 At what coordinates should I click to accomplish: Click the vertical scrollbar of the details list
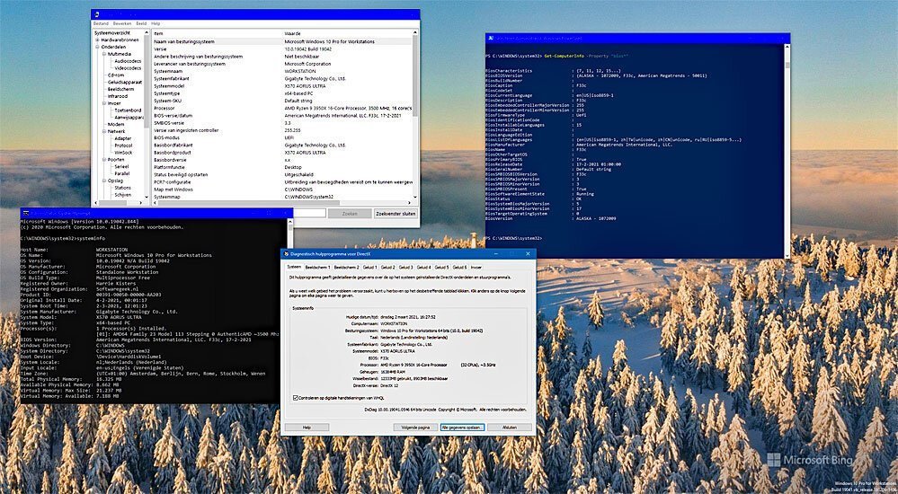pos(415,114)
